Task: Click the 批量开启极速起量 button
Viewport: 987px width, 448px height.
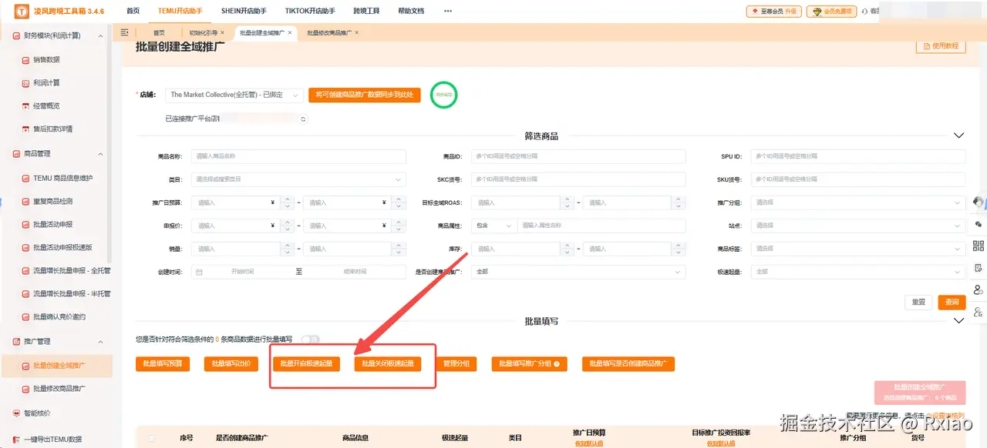Action: (x=306, y=363)
